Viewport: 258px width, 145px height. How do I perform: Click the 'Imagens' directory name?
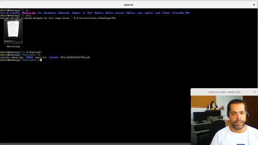pos(76,13)
